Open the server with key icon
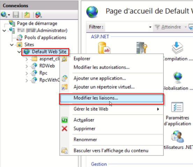 (x=142, y=48)
